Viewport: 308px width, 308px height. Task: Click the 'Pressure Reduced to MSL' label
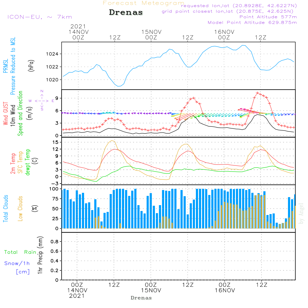pyautogui.click(x=13, y=66)
